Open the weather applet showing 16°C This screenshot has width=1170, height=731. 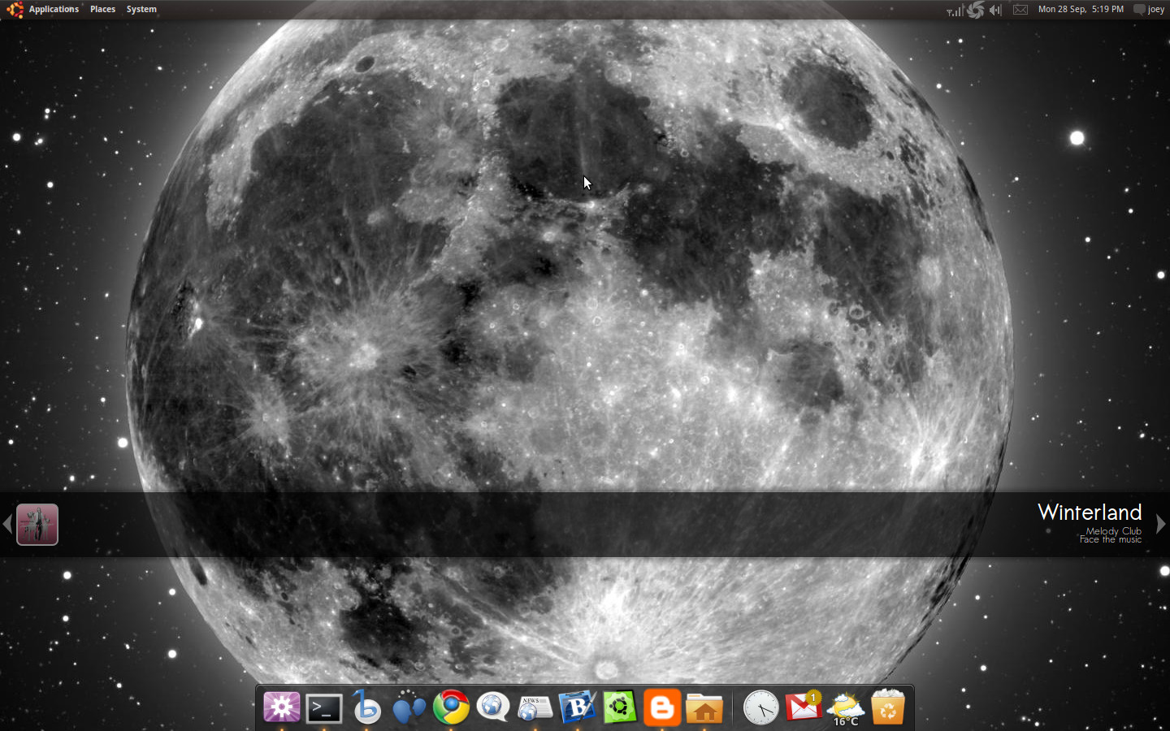click(845, 708)
